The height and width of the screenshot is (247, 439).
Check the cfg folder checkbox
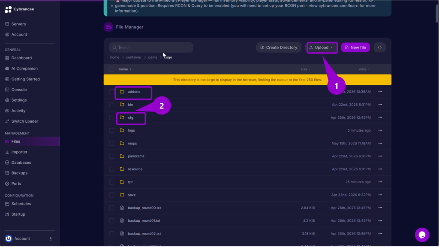(x=112, y=117)
